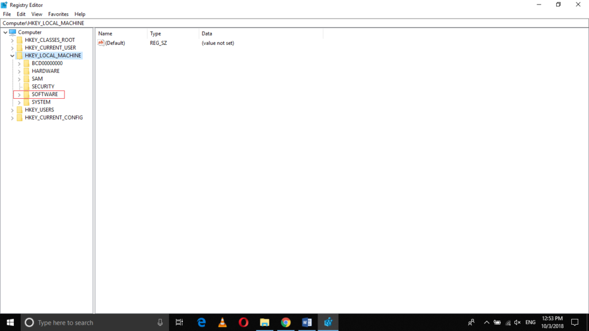Collapse the HKEY_LOCAL_MACHINE tree node
The image size is (589, 331).
click(x=12, y=56)
